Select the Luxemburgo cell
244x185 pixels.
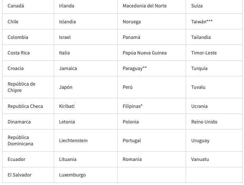[x=72, y=175]
